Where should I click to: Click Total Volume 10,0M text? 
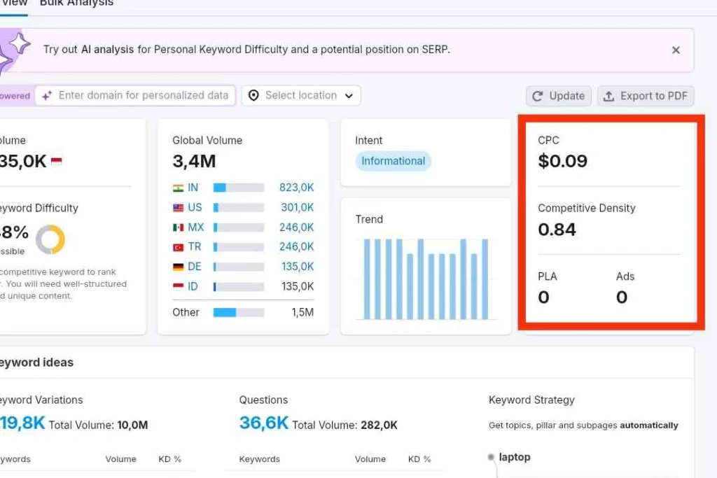click(x=98, y=426)
